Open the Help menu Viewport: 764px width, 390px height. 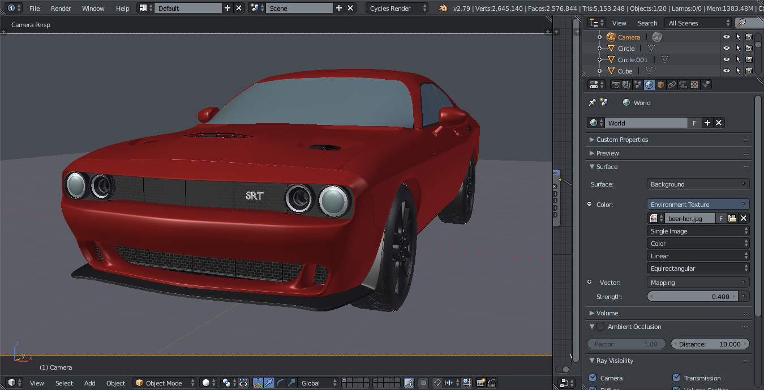[123, 8]
